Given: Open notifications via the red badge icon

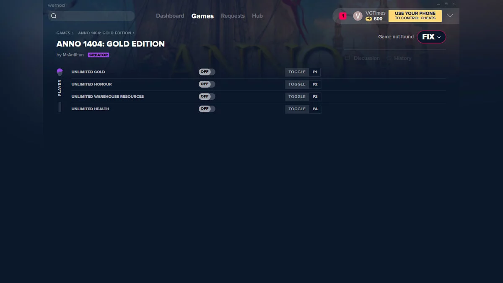Looking at the screenshot, I should 342,16.
